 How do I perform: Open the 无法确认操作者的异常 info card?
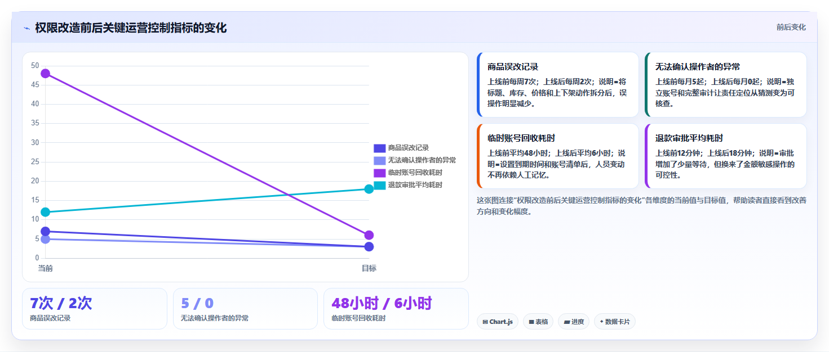[726, 85]
